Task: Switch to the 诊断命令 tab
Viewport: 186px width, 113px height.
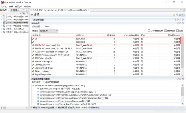Action: [94, 108]
